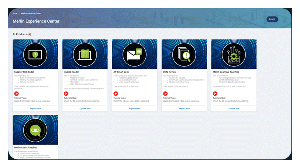Select the Invoice Reader title
The image size is (300, 168).
(x=71, y=72)
